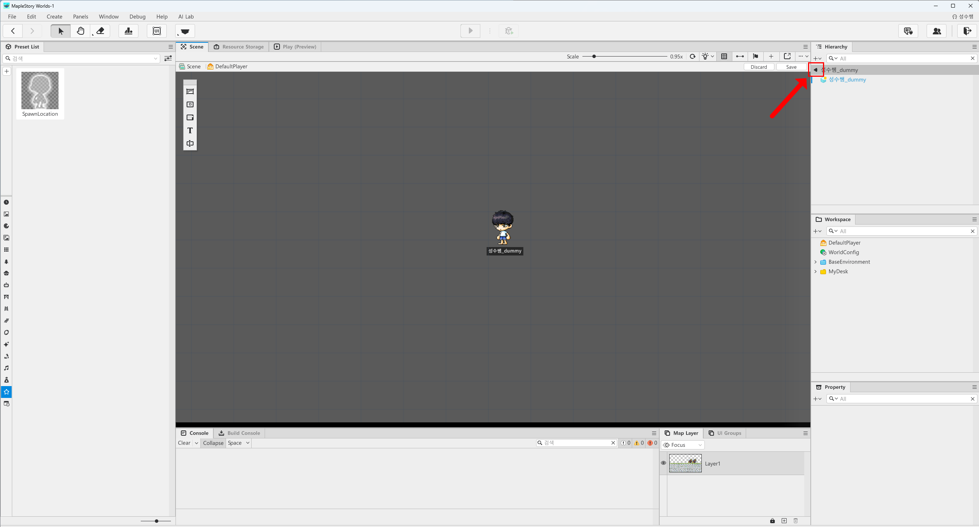Image resolution: width=979 pixels, height=527 pixels.
Task: Select the star favorites preset category
Action: point(7,392)
